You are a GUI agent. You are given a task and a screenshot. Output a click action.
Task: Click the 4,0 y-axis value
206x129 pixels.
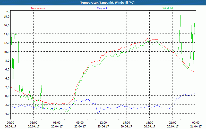point(7,78)
